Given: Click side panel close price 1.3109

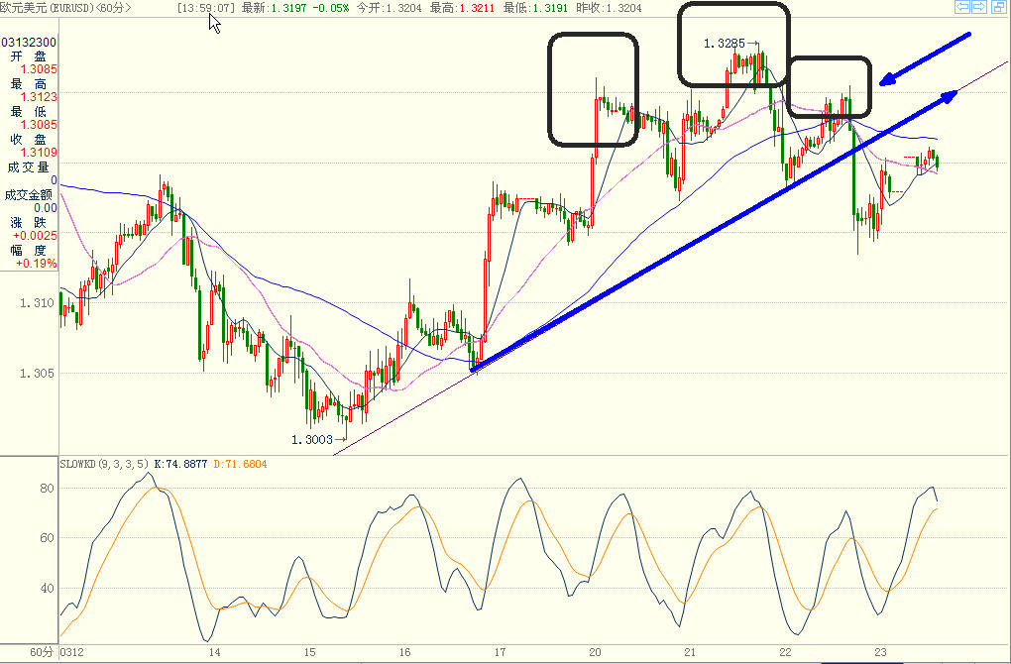Looking at the screenshot, I should click(x=39, y=153).
